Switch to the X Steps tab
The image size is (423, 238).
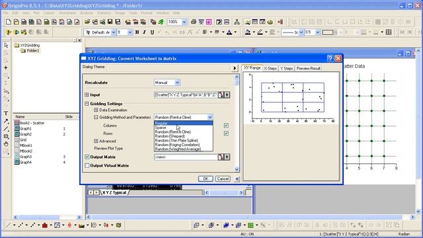(270, 69)
